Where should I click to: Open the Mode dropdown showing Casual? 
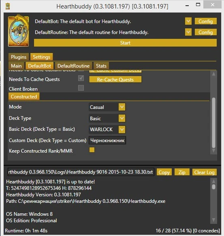(x=122, y=107)
